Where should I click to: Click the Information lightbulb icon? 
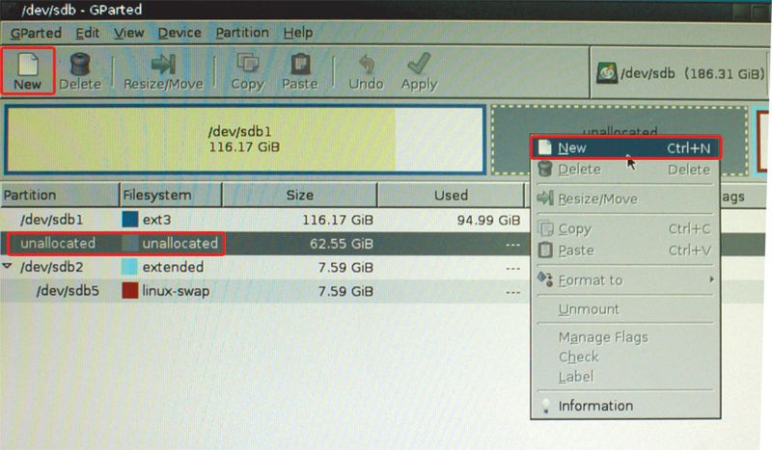coord(545,406)
